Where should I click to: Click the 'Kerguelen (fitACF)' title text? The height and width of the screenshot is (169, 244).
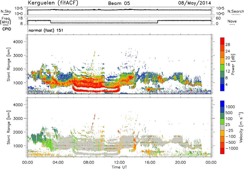pos(53,3)
